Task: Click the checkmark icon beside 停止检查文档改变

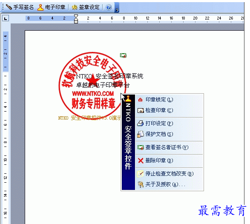Action: [140, 173]
